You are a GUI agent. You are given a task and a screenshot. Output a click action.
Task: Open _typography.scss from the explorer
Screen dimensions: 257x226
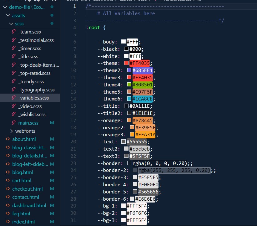[x=36, y=90]
